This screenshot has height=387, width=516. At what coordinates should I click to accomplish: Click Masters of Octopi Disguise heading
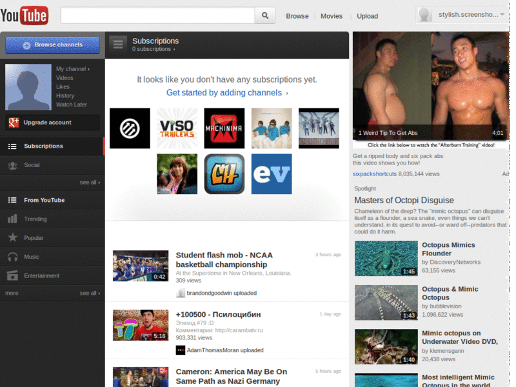(x=404, y=200)
